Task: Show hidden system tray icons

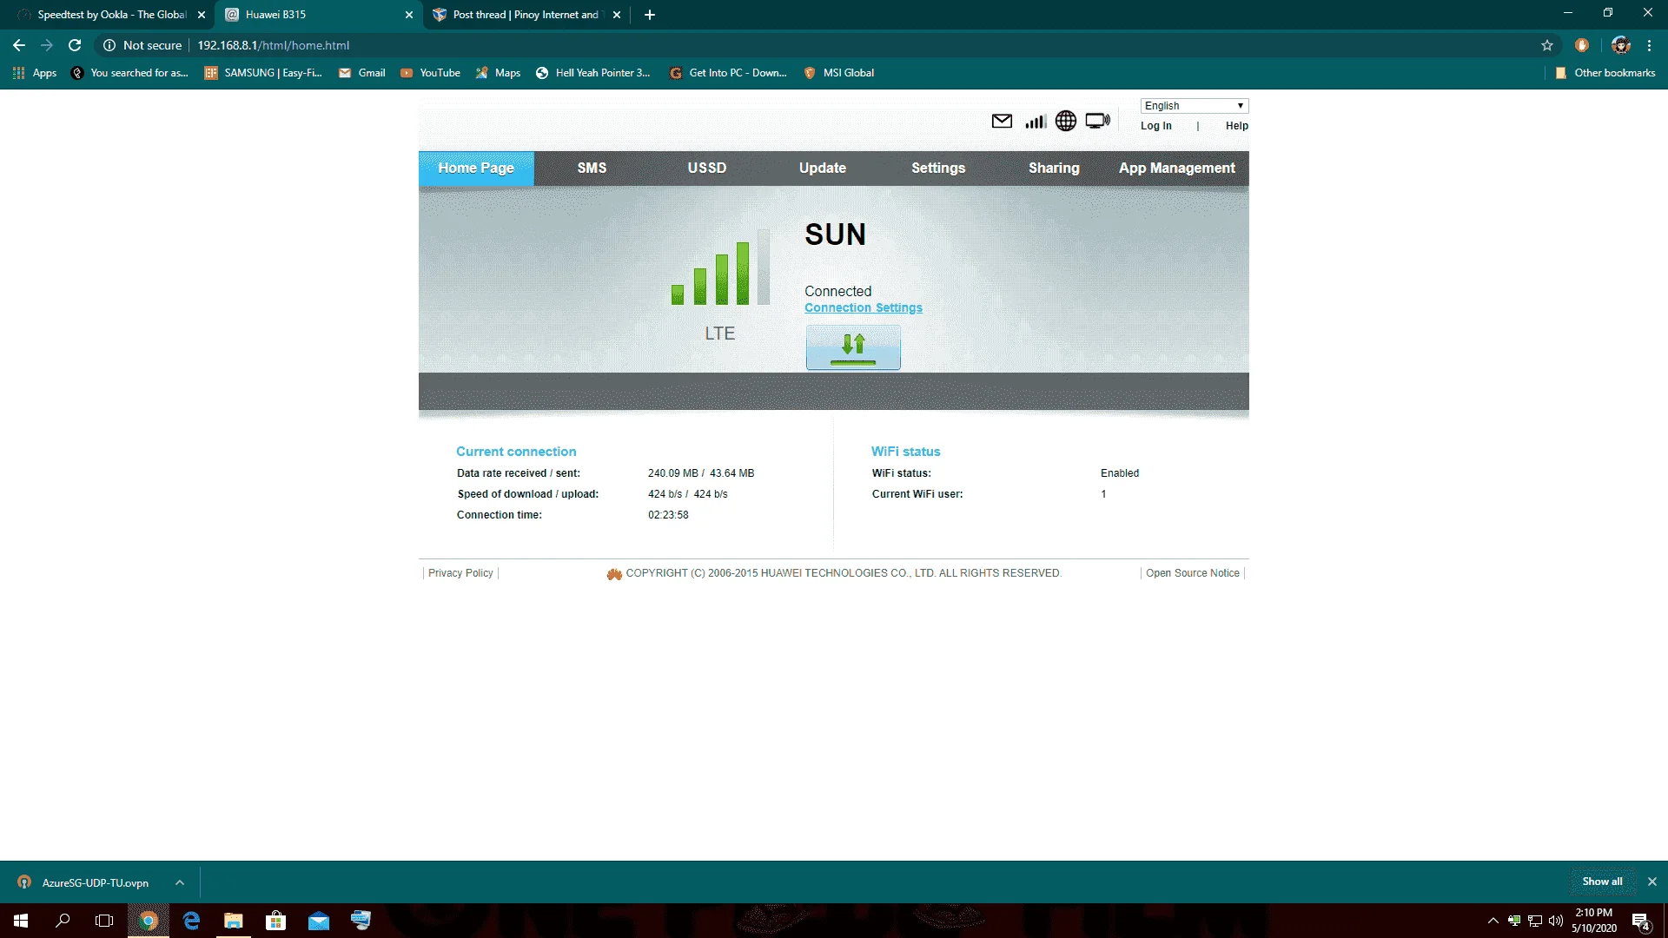Action: pyautogui.click(x=1493, y=921)
